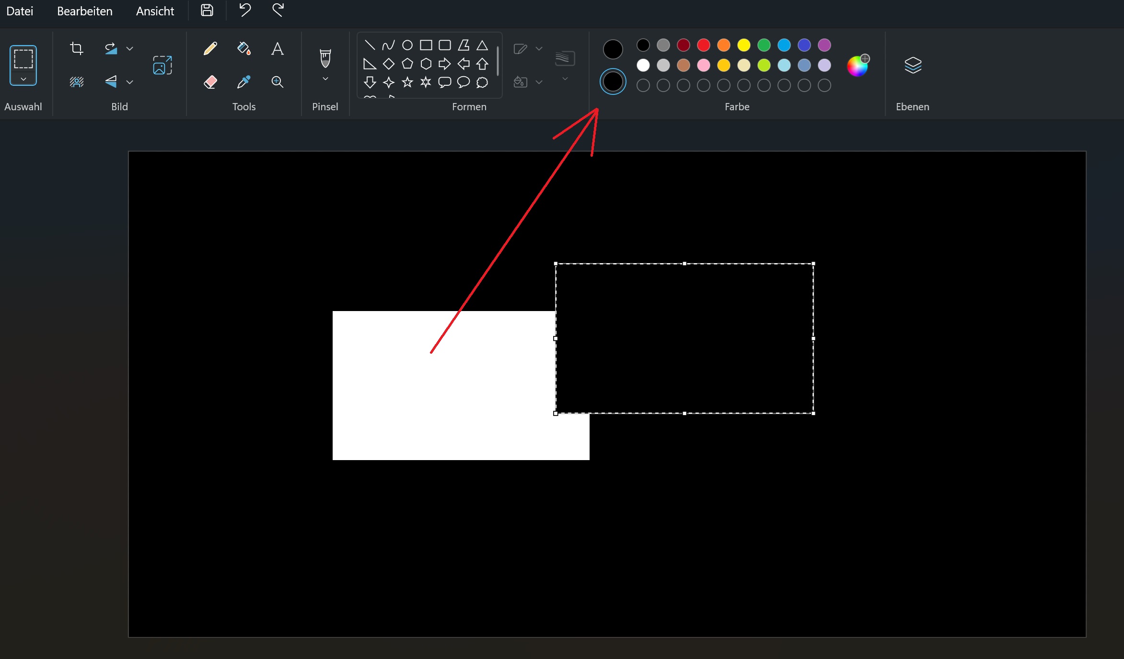Viewport: 1124px width, 659px height.
Task: Select the Magnifier zoom tool
Action: pos(277,82)
